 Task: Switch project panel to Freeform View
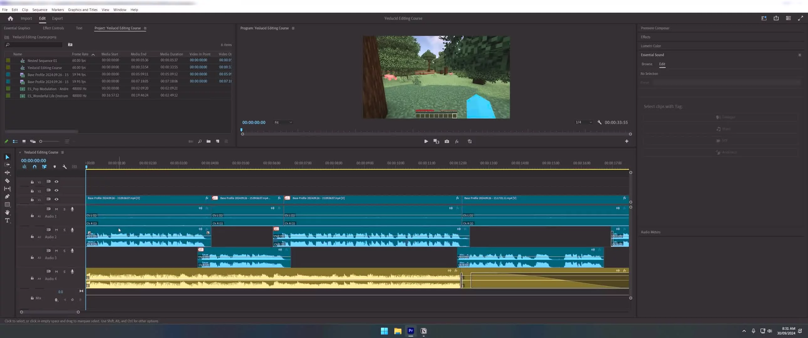point(33,141)
